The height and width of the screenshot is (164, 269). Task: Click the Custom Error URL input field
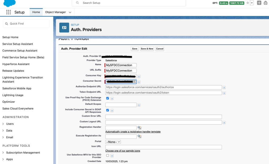163,117
